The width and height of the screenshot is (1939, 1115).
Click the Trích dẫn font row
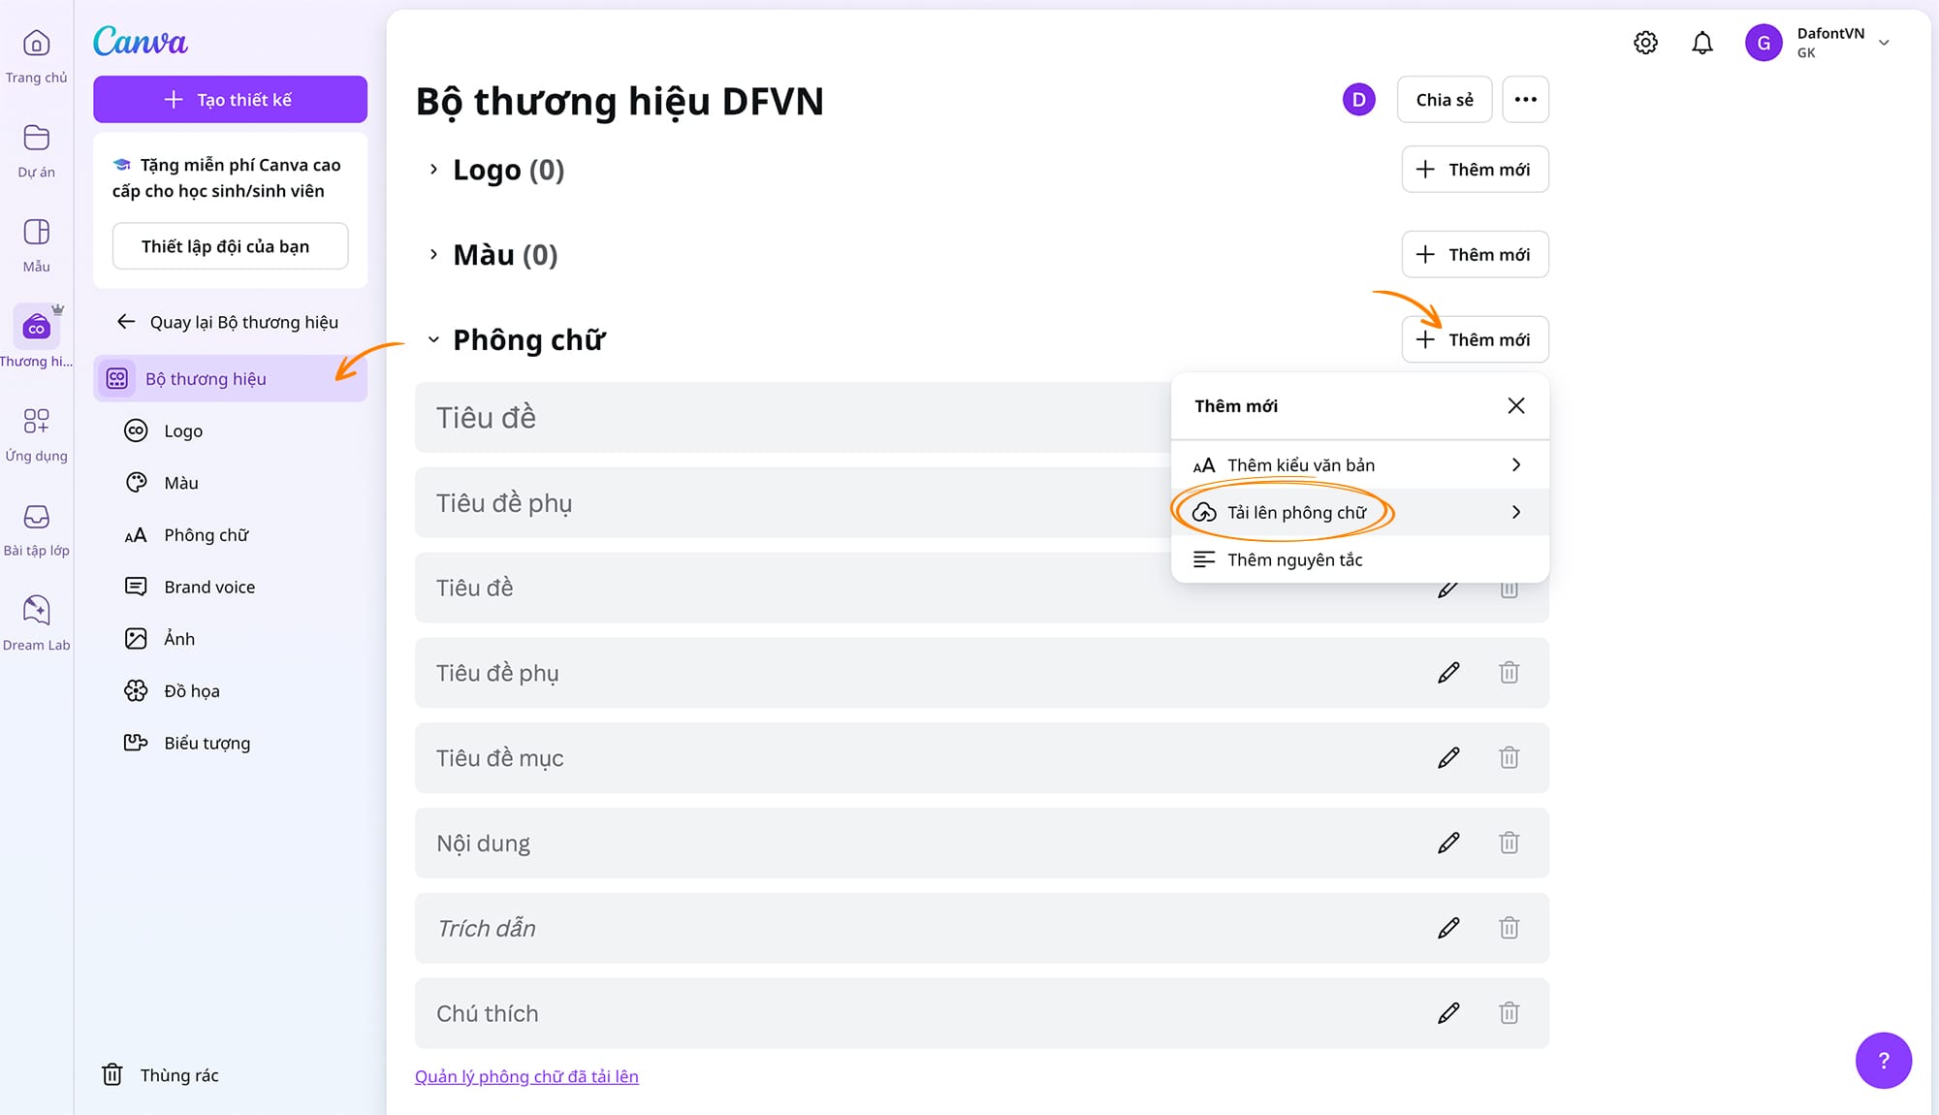982,928
